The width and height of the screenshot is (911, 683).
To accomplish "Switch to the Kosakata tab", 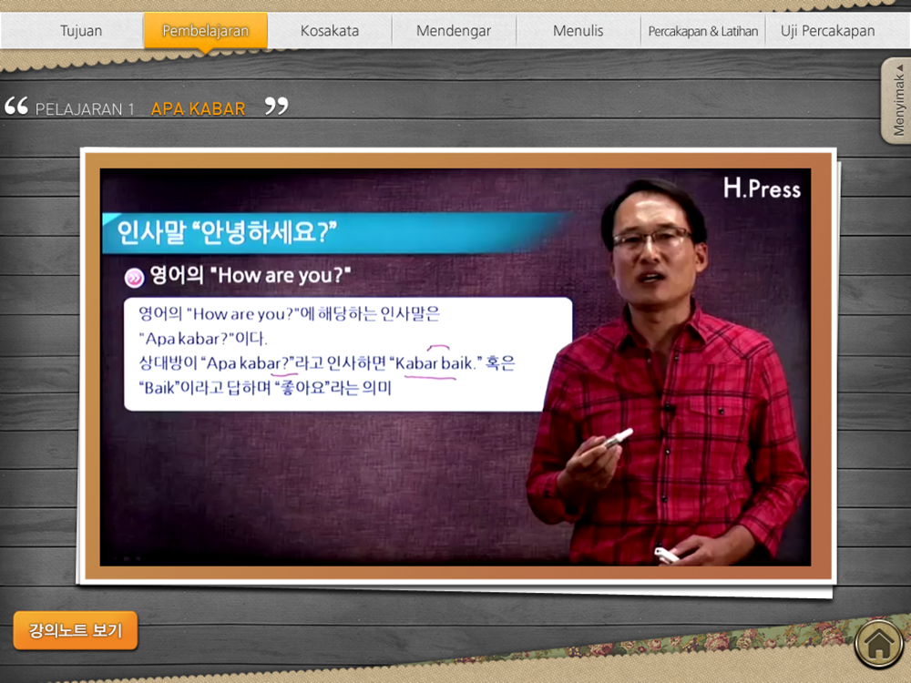I will [x=330, y=31].
